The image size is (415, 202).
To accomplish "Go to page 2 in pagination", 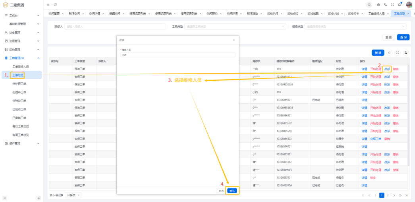I will coord(388,195).
